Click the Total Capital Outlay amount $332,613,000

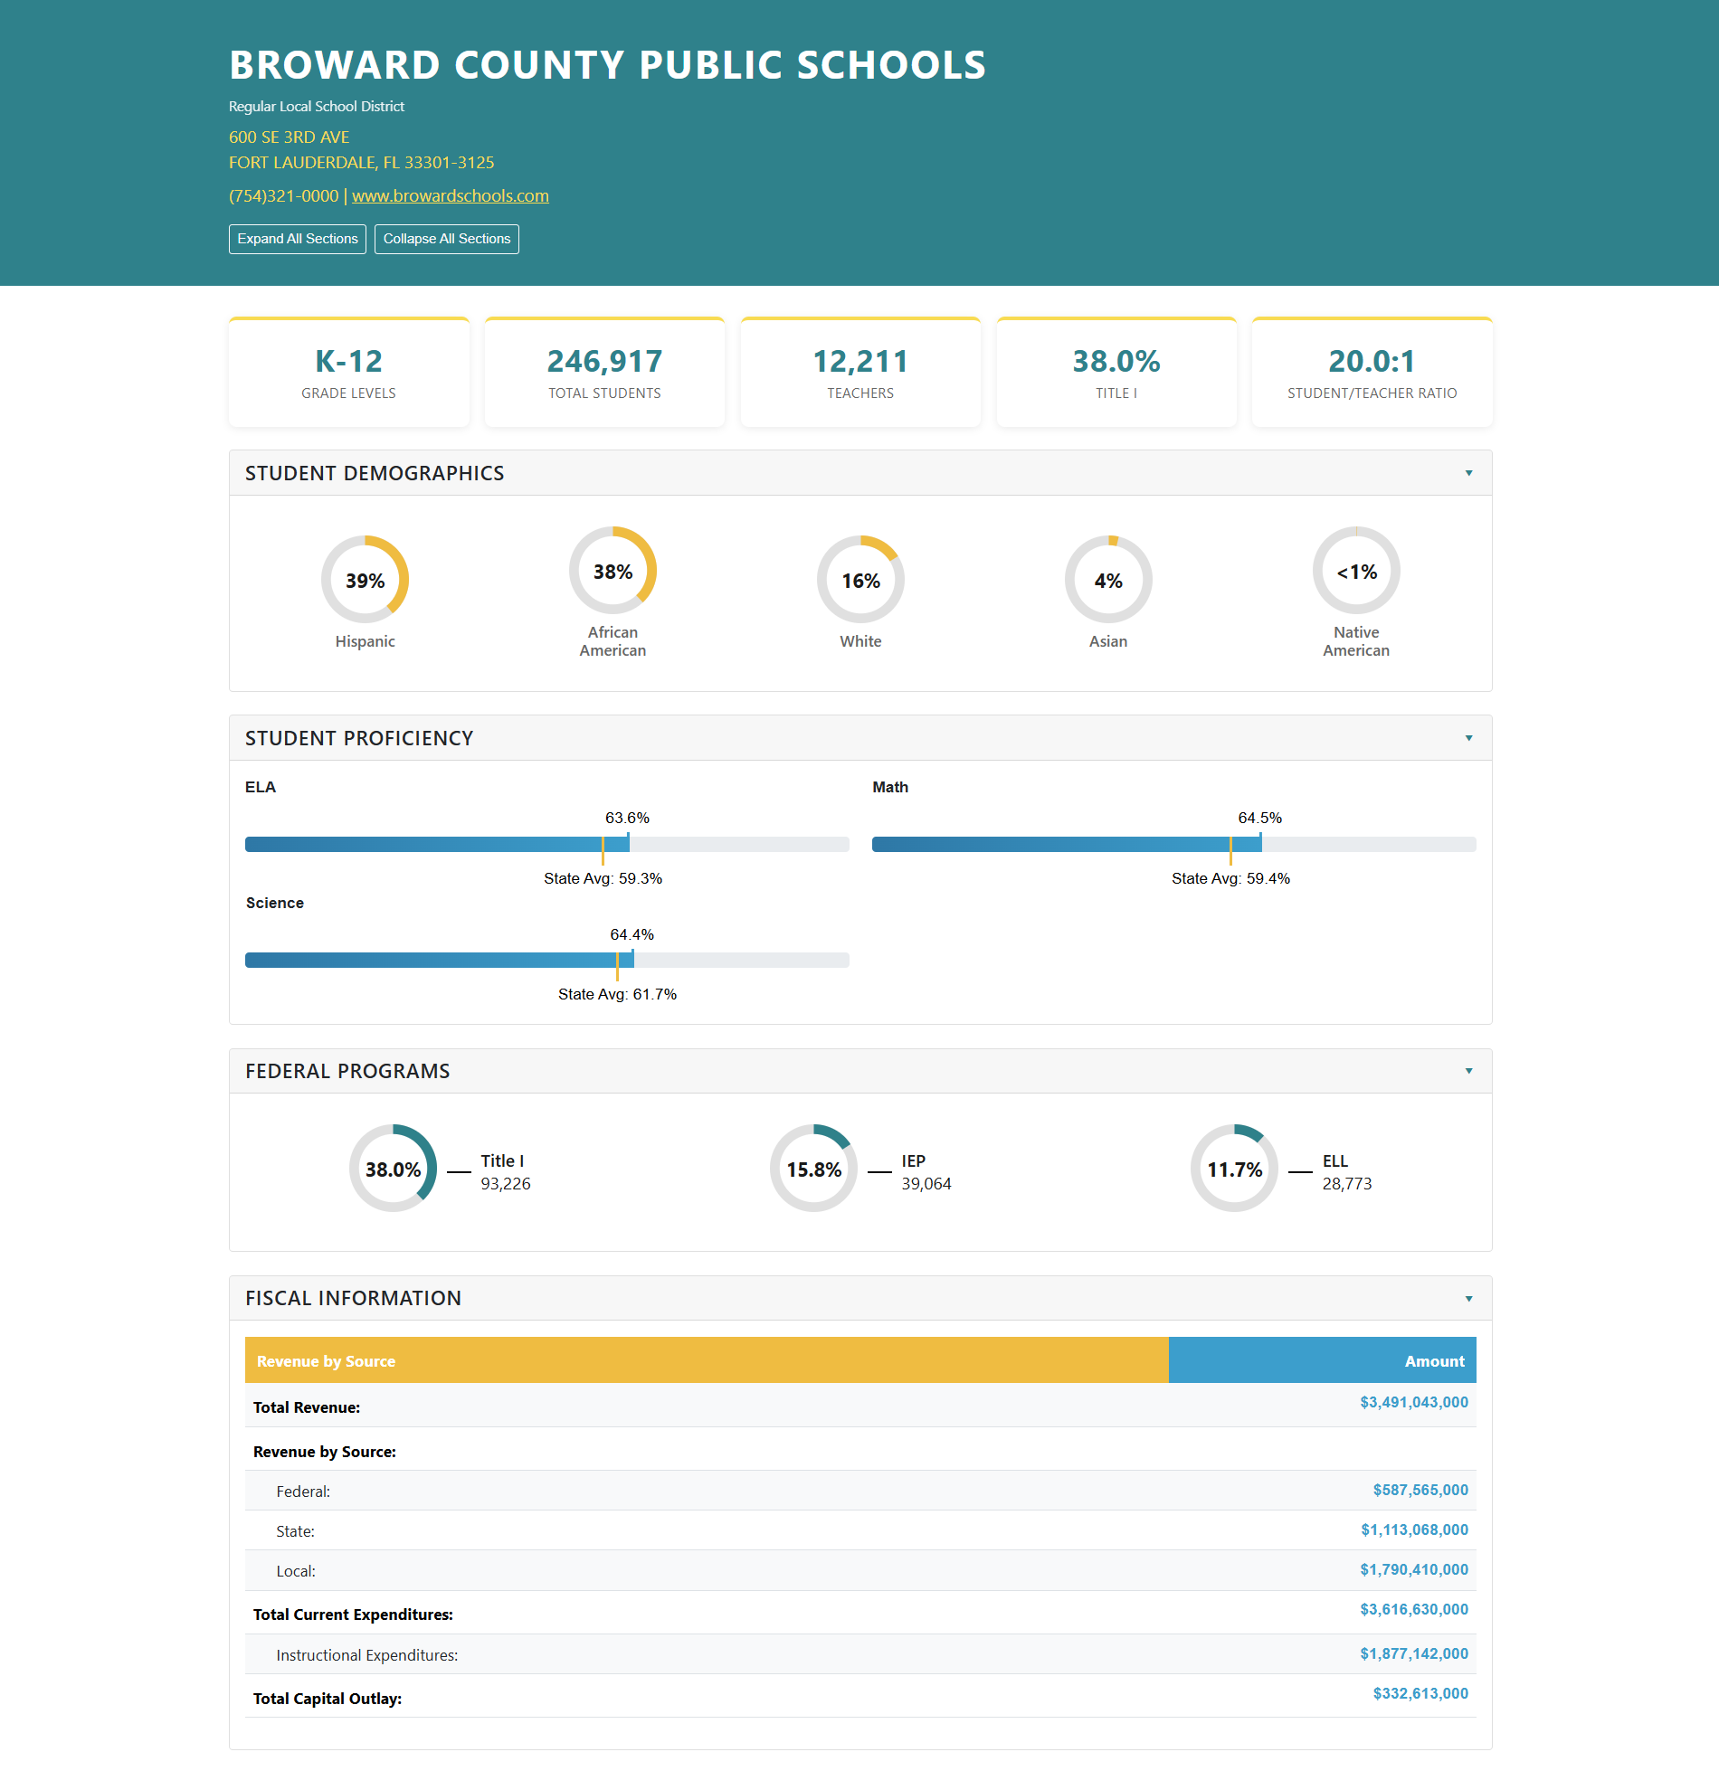(x=1420, y=1693)
